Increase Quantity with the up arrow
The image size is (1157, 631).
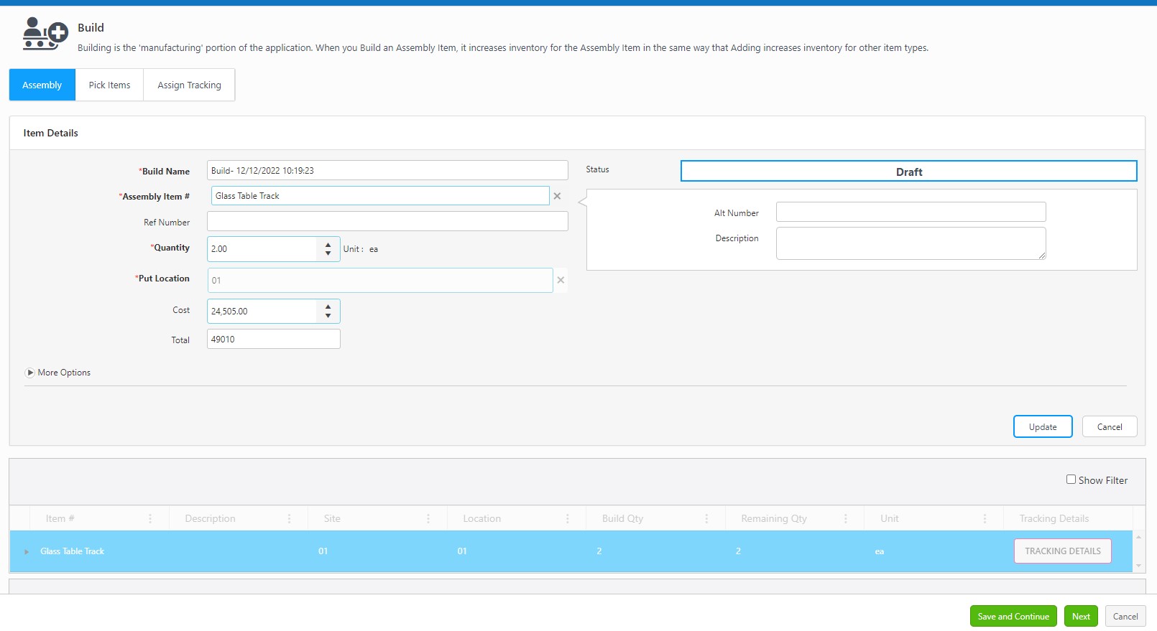point(328,245)
